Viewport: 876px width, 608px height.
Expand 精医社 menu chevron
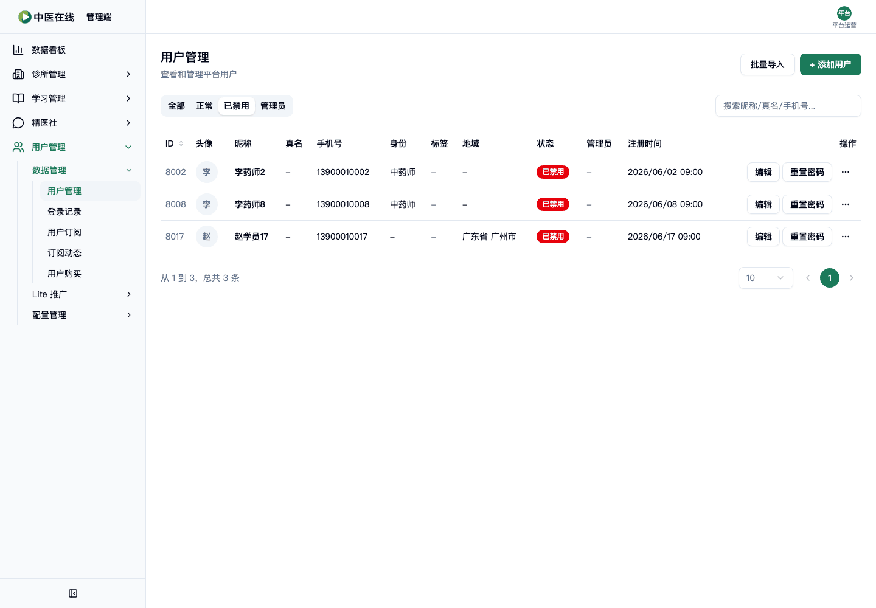(128, 123)
